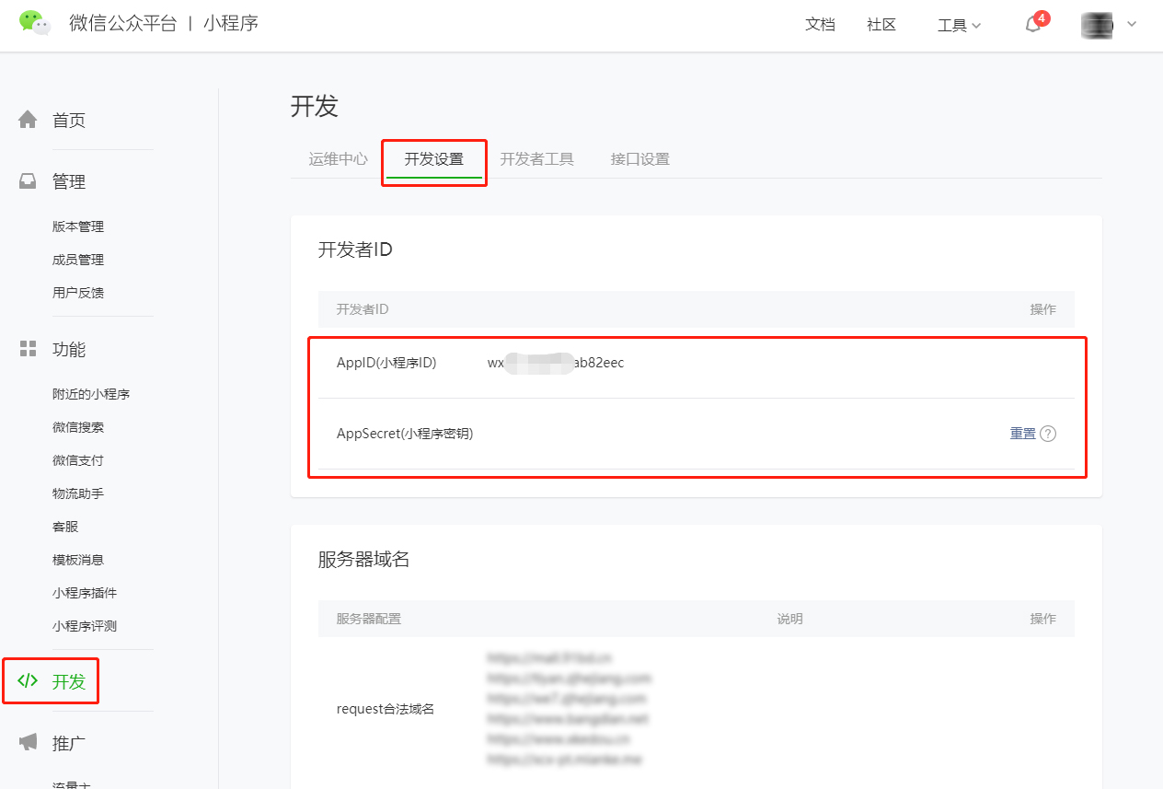Click the AppID value ending ab82eec

[x=556, y=363]
